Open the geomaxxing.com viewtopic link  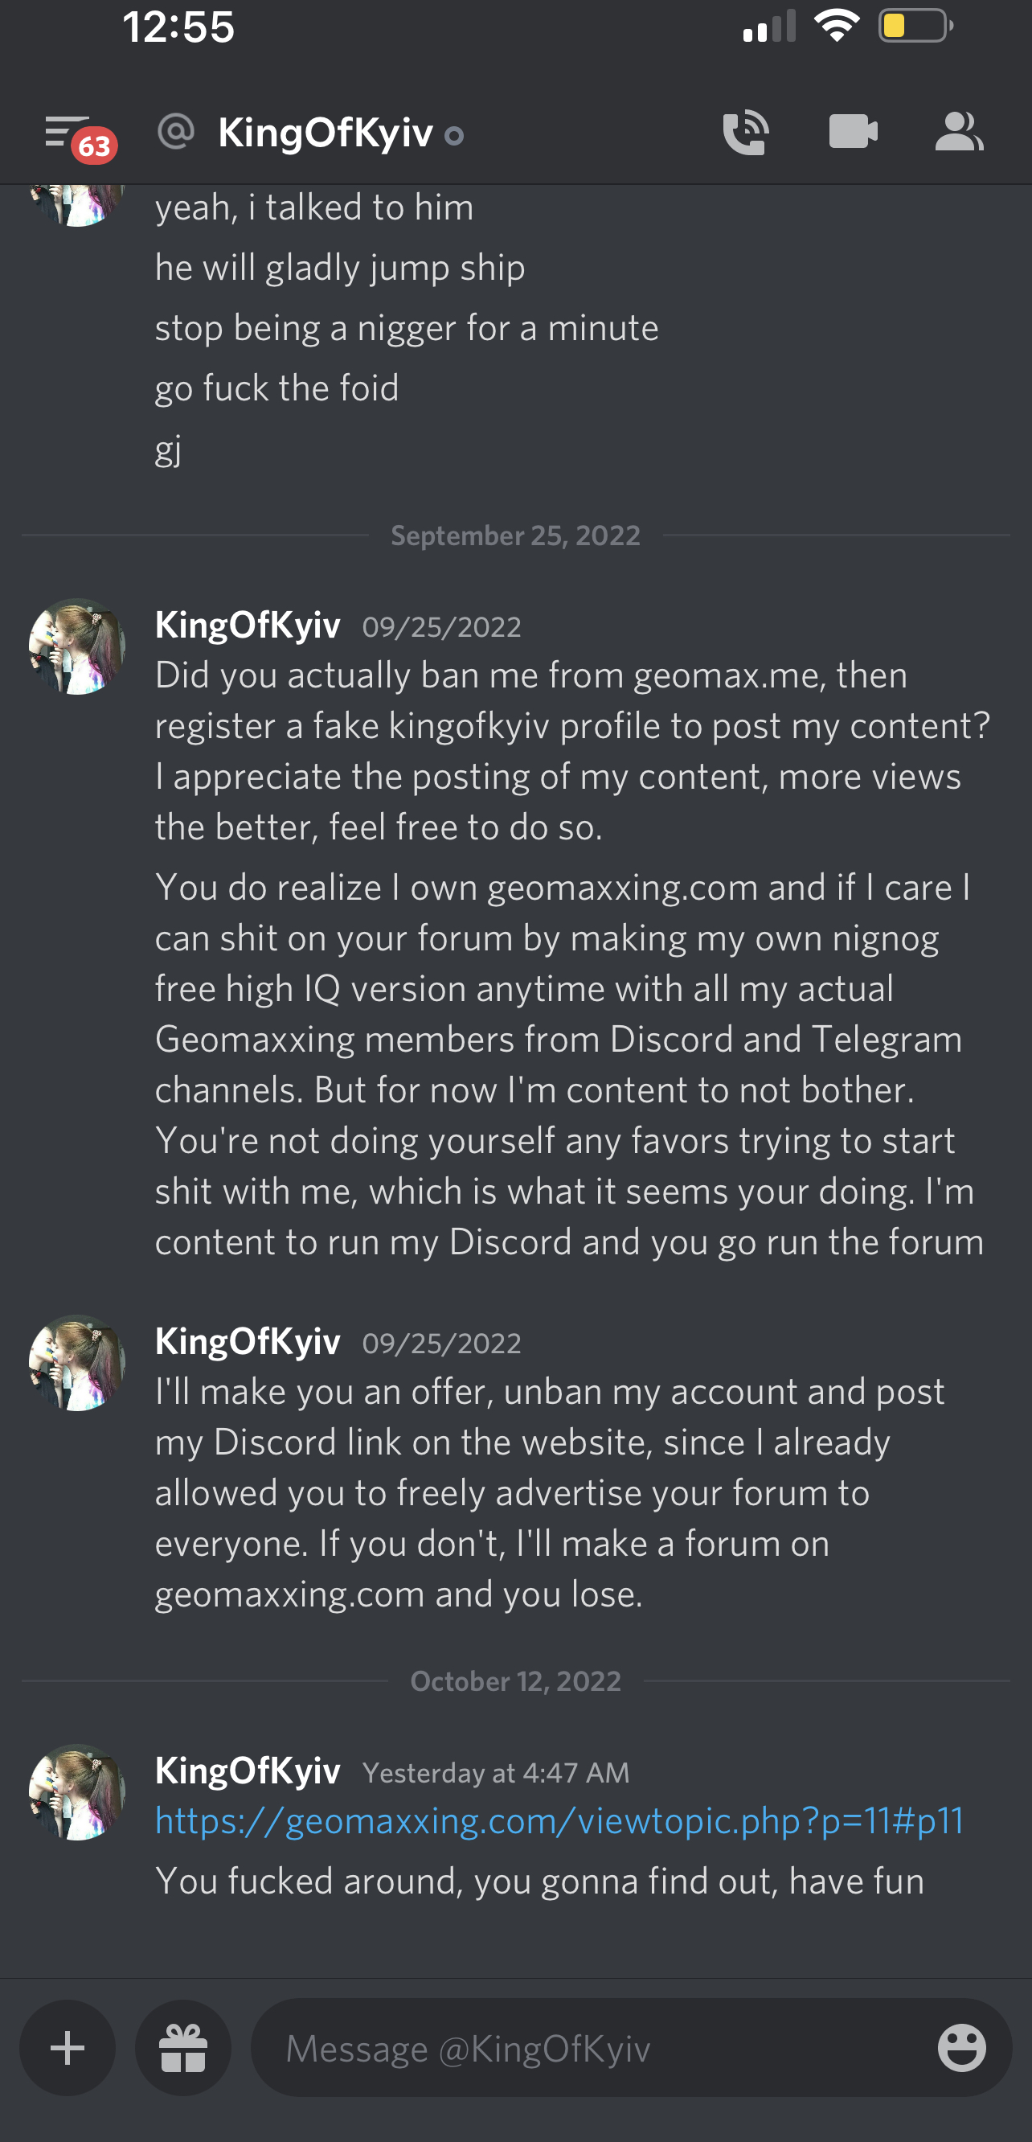pyautogui.click(x=559, y=1821)
